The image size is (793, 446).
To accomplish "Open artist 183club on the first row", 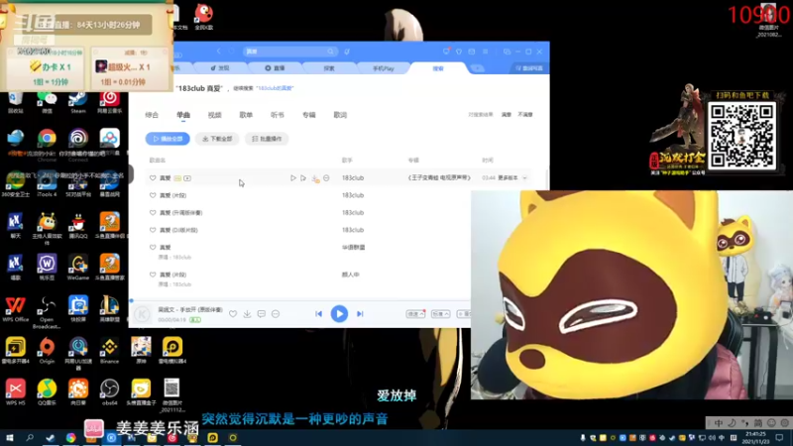I will click(x=353, y=178).
